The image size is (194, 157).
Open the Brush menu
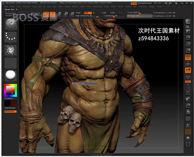click(12, 7)
